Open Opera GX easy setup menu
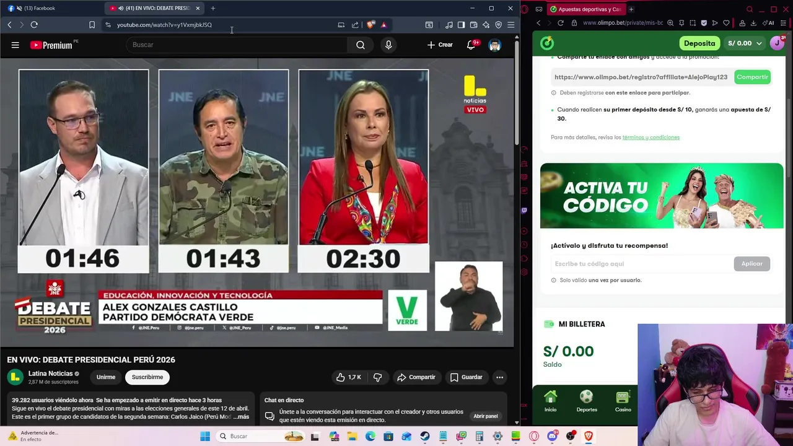 pos(784,23)
